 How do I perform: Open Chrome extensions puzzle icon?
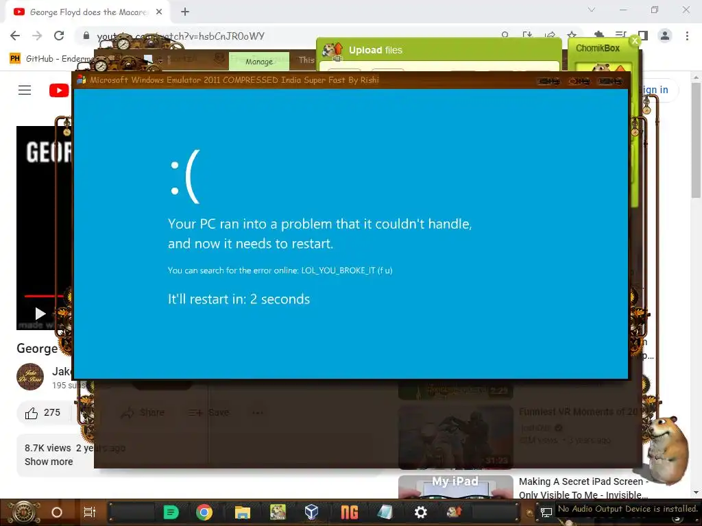click(598, 34)
